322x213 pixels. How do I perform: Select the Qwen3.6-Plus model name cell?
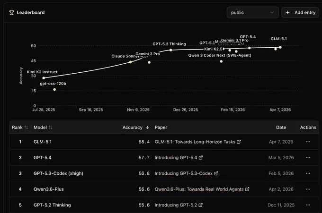(x=49, y=189)
